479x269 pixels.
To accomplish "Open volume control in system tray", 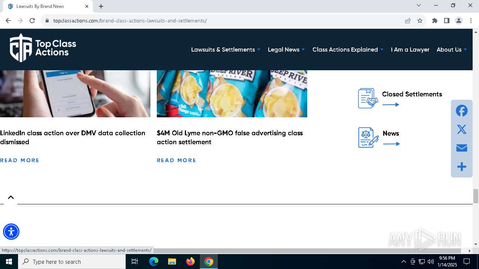I will click(431, 262).
